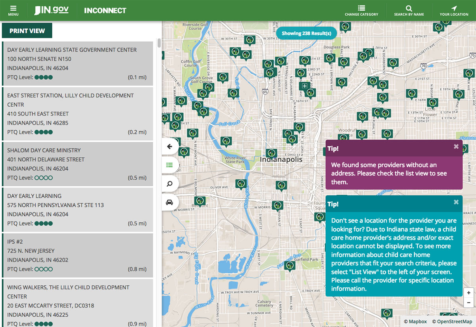Zoom in the map with plus
Viewport: 476px width, 327px height.
(x=468, y=293)
